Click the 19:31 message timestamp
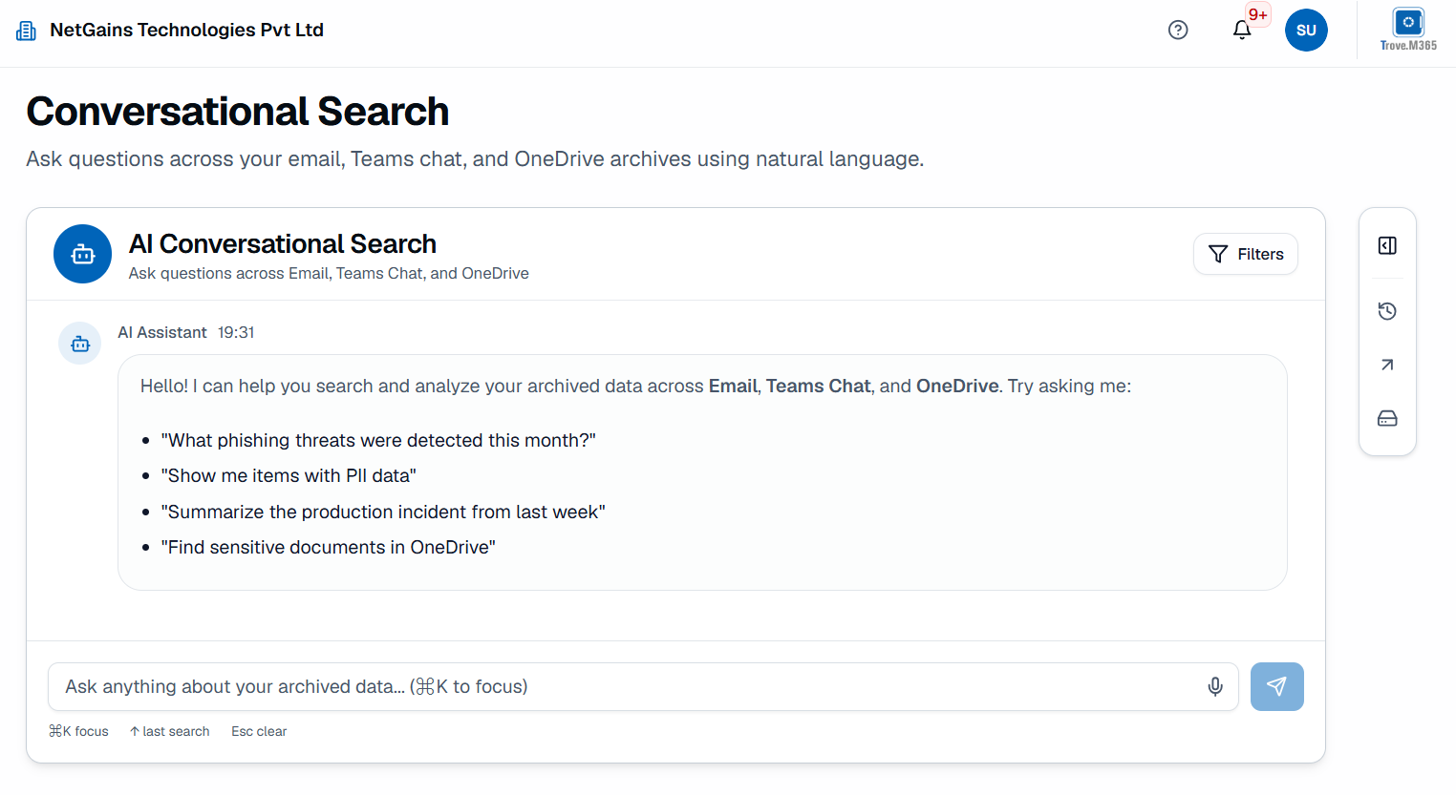The height and width of the screenshot is (795, 1456). click(236, 332)
